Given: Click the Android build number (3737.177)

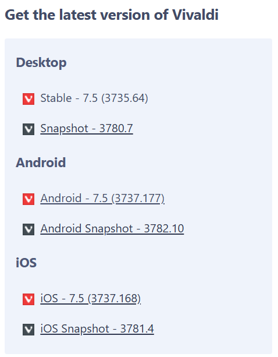Looking at the screenshot, I should (x=138, y=199).
